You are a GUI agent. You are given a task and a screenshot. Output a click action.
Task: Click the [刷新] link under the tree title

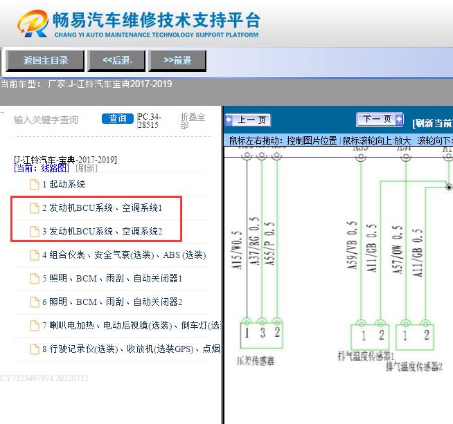(x=87, y=168)
